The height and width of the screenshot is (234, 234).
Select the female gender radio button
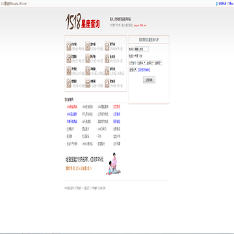(140, 56)
